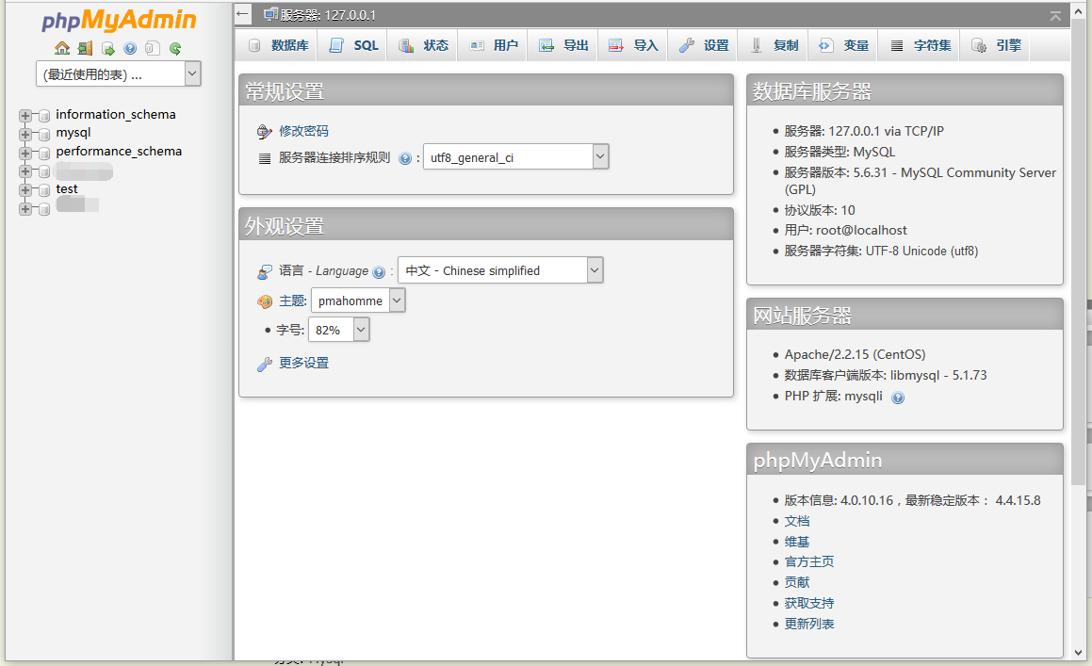
Task: Click the logout door icon in the sidebar
Action: tap(85, 48)
